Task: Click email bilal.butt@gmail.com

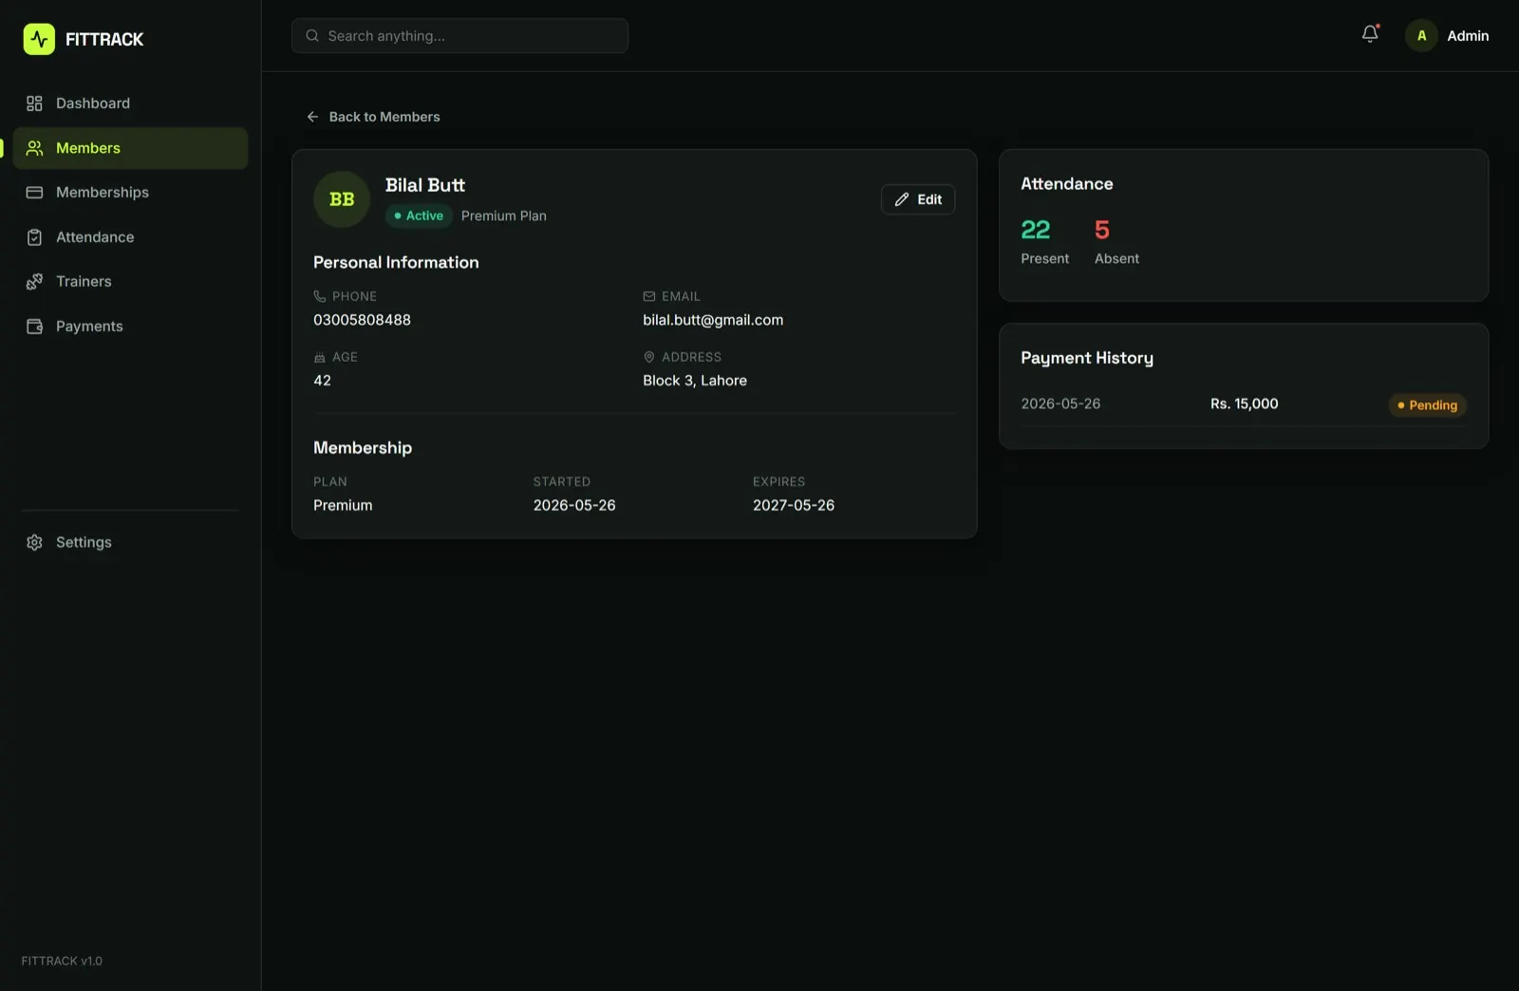Action: [713, 320]
